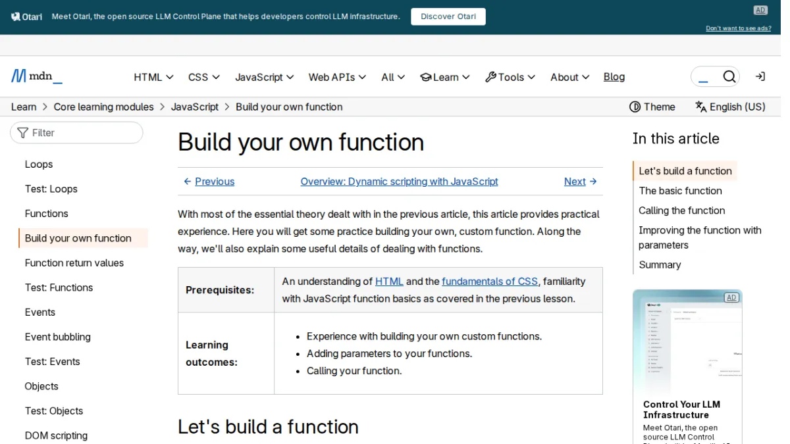
Task: Expand the About menu
Action: [x=569, y=77]
